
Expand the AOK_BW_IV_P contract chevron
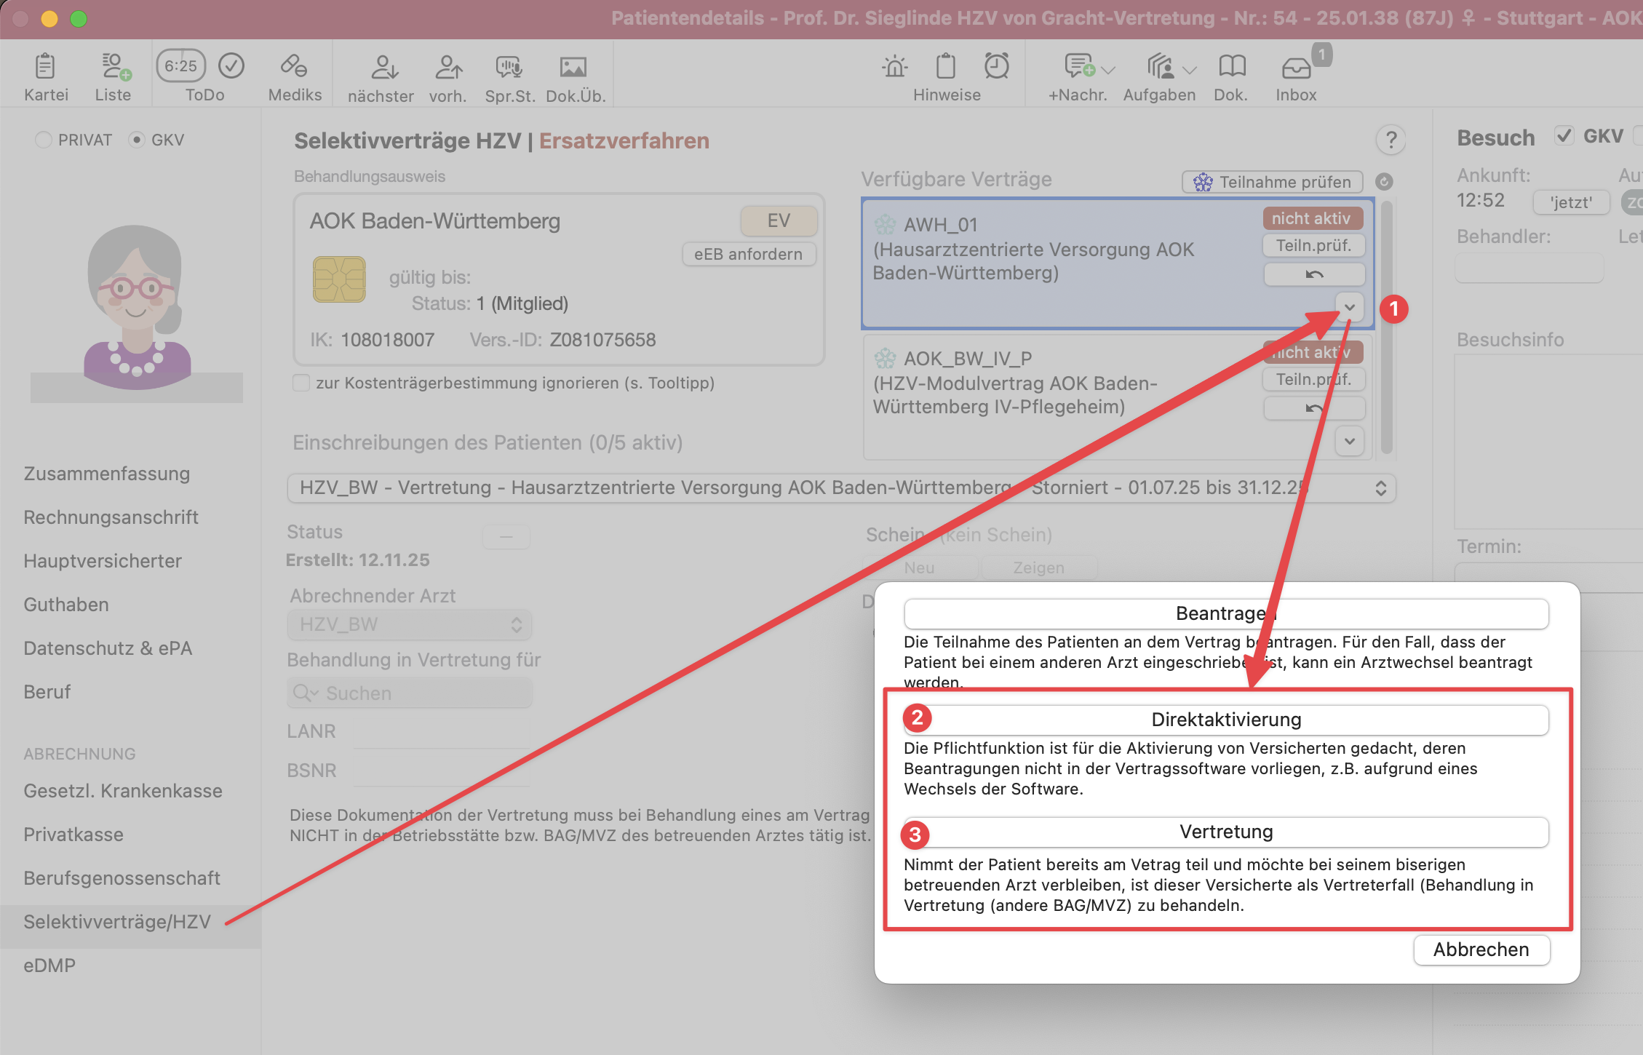click(1350, 441)
